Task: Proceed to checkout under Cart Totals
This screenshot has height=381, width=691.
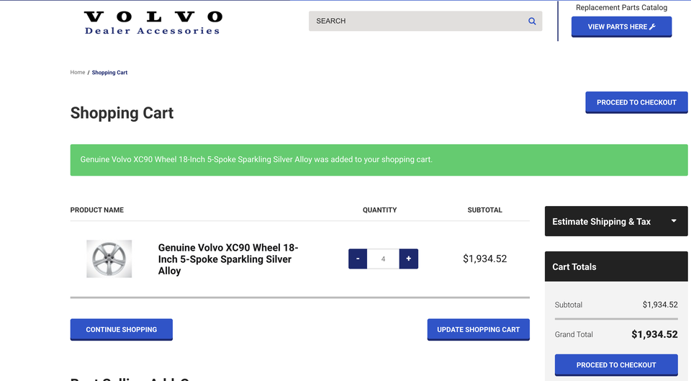Action: click(x=616, y=364)
